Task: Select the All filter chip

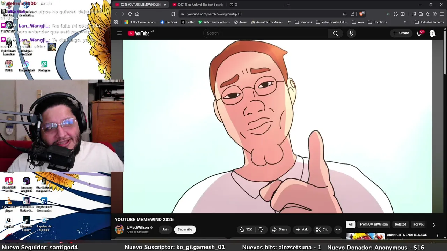Action: [351, 225]
